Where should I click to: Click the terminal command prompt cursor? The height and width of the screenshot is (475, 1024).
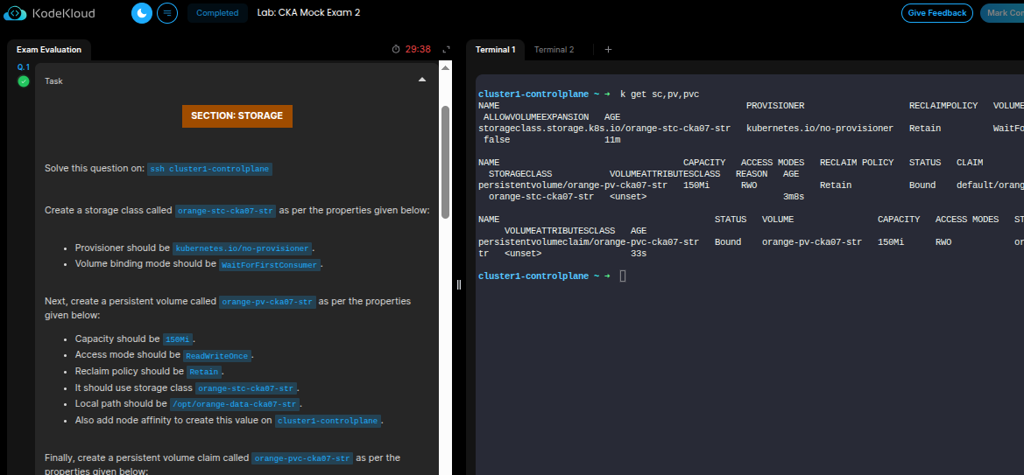point(623,276)
